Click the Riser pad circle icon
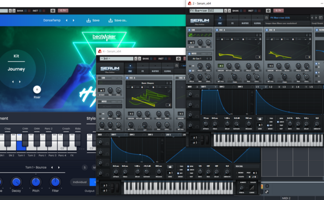This screenshot has height=200, width=324. point(37,89)
